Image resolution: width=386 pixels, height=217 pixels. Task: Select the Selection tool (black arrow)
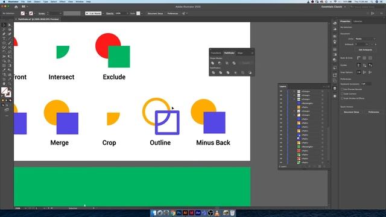tap(4, 25)
